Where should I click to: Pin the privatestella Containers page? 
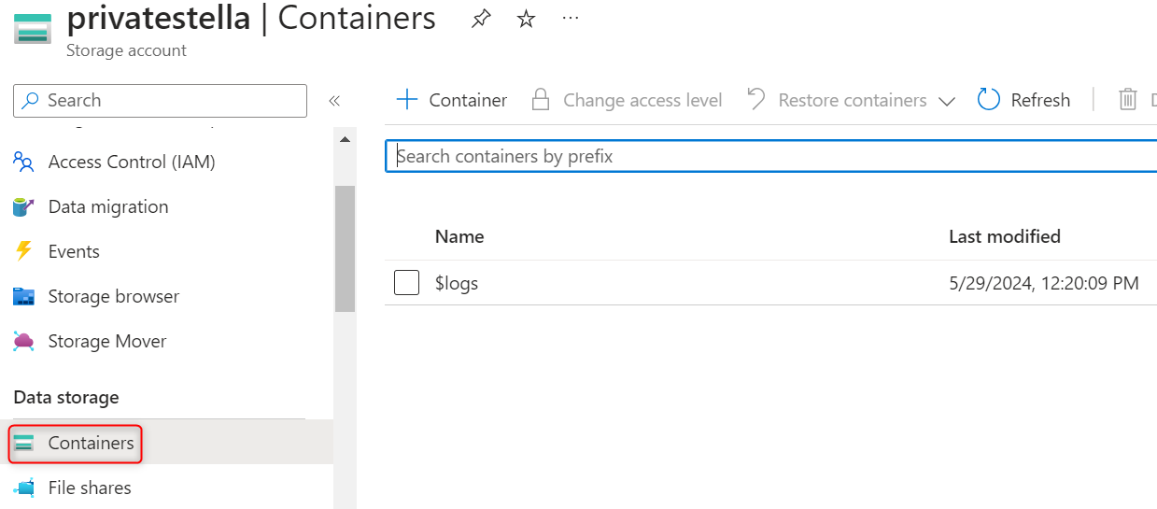481,19
